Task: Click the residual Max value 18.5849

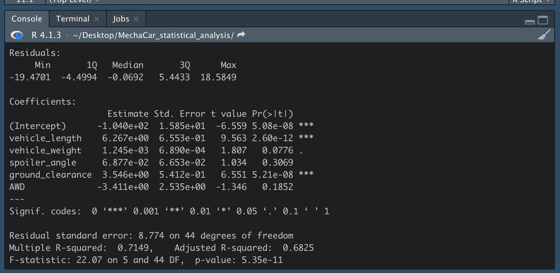Action: pyautogui.click(x=218, y=77)
